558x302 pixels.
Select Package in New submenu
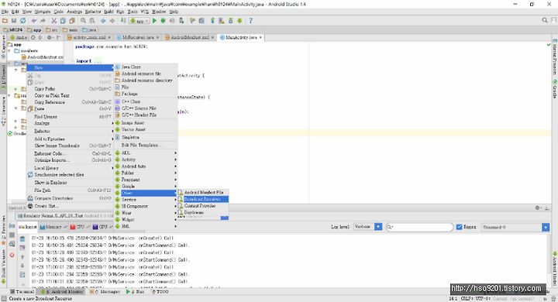tap(146, 94)
